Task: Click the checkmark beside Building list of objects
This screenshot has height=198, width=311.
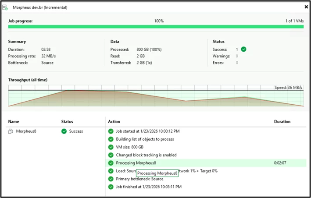Action: tap(111, 139)
